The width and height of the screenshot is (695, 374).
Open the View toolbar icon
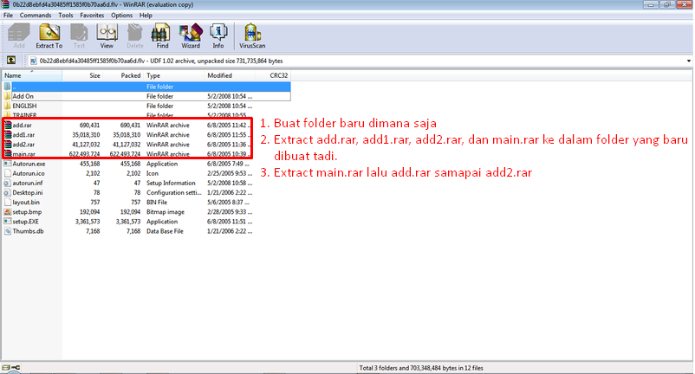(x=107, y=35)
